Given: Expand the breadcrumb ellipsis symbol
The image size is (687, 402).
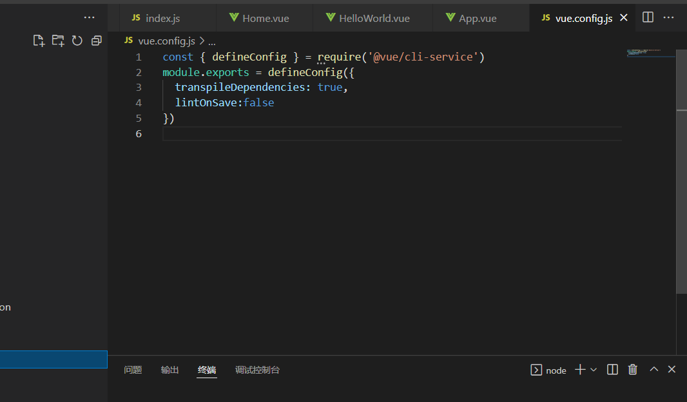Looking at the screenshot, I should click(211, 42).
